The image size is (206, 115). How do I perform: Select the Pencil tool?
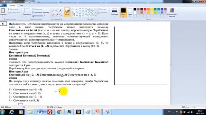(53, 11)
